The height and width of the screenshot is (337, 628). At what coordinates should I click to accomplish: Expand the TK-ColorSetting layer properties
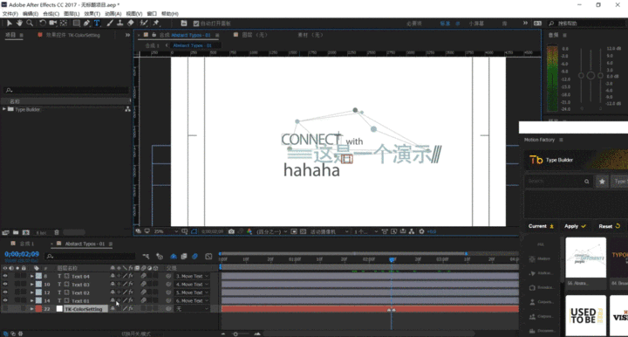(32, 308)
